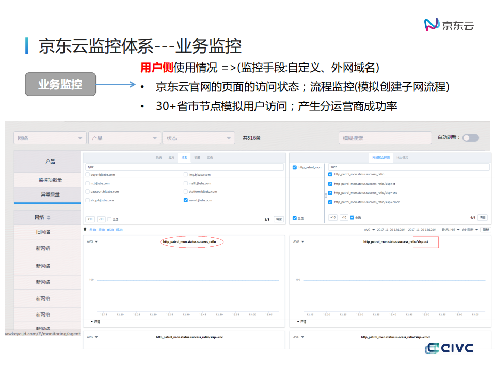
Task: Expand the 详情 details section under the chart
Action: [x=95, y=322]
